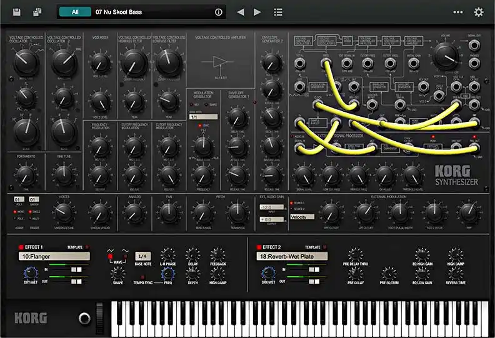Click the Unison voices 01 value box
The image size is (495, 338).
(x=34, y=199)
